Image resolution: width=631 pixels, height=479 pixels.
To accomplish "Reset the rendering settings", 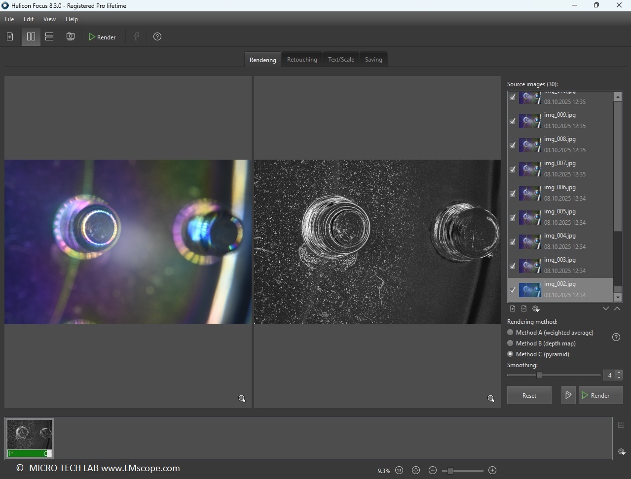I will pos(528,395).
